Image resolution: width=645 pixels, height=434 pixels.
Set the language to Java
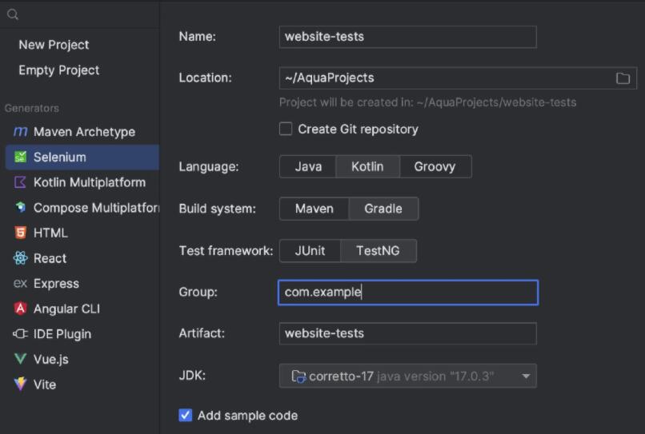tap(308, 167)
